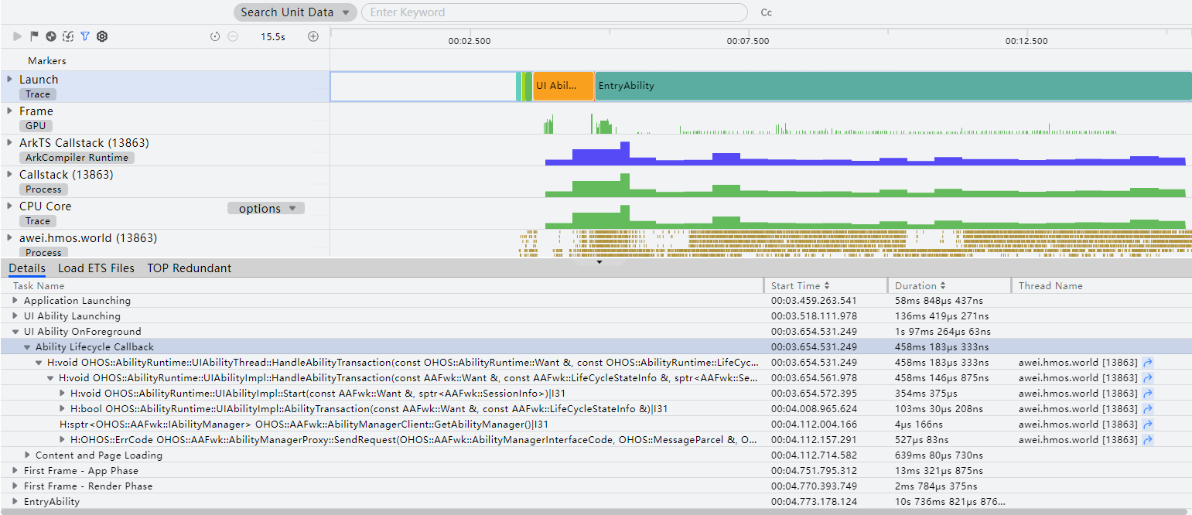Open the CPU Core options dropdown
This screenshot has height=515, width=1192.
(266, 208)
